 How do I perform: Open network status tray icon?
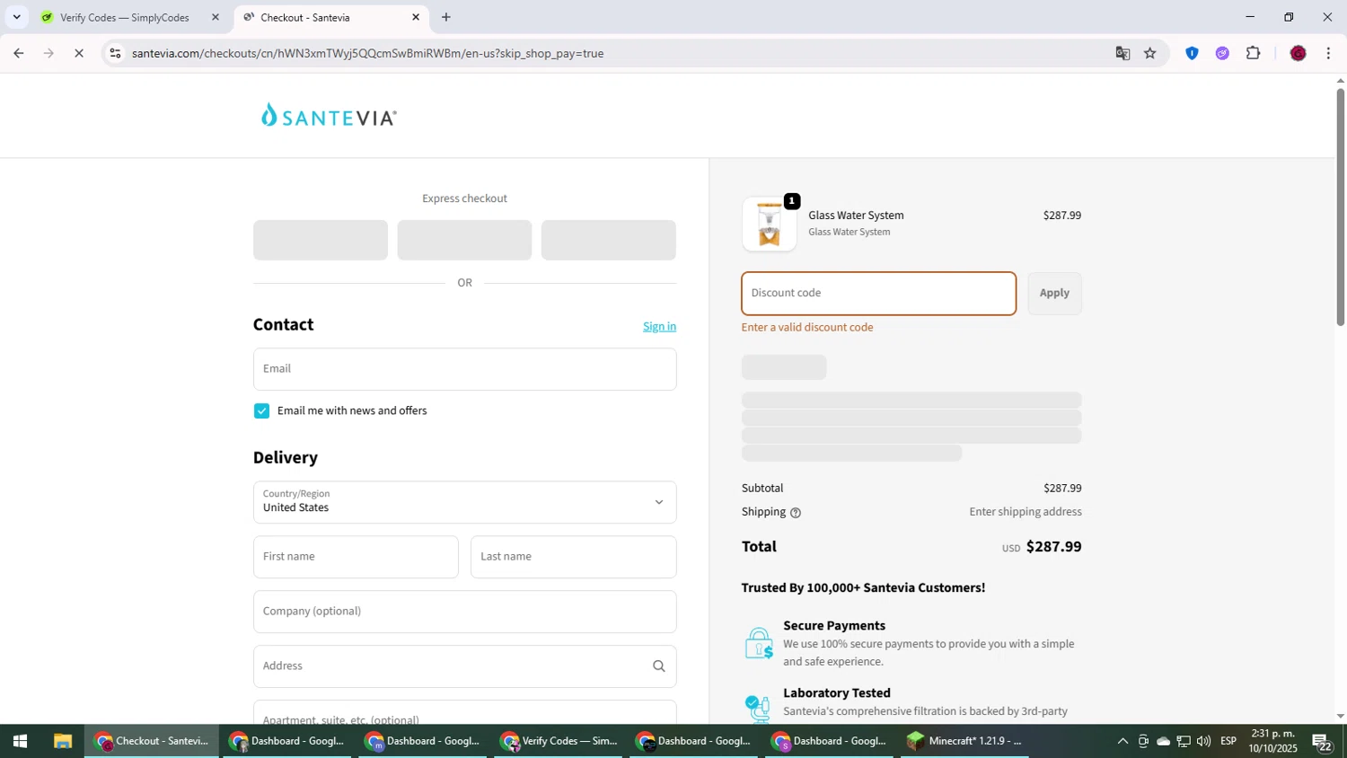[x=1184, y=741]
